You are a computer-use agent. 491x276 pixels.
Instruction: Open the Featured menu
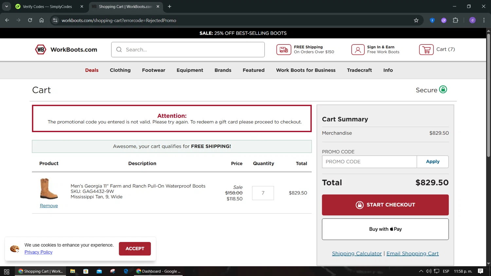(254, 70)
